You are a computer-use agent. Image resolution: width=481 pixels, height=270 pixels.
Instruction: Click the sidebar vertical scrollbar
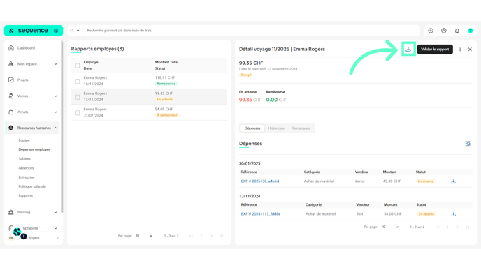(62, 127)
